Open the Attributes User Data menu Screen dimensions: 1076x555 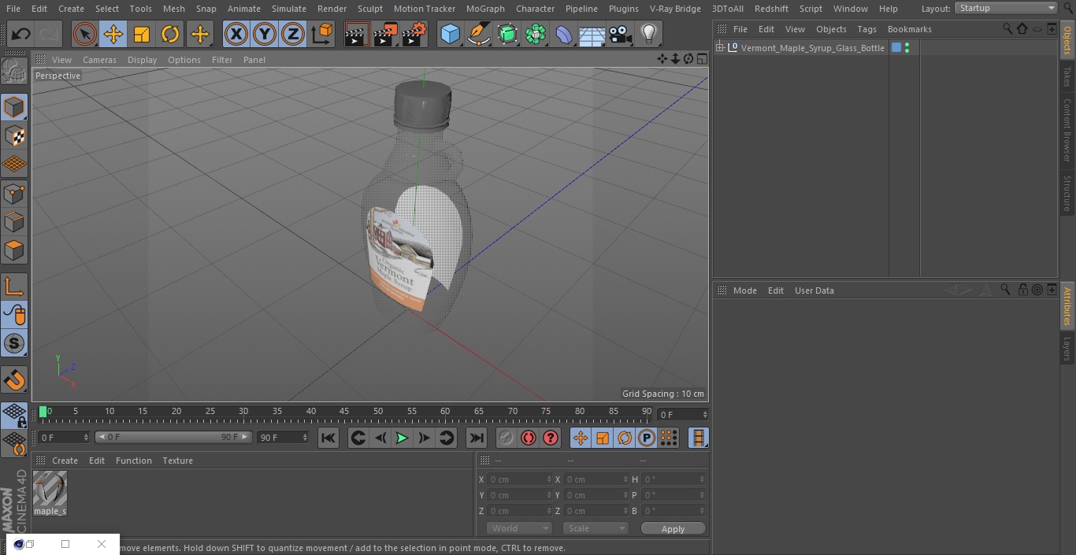coord(814,290)
